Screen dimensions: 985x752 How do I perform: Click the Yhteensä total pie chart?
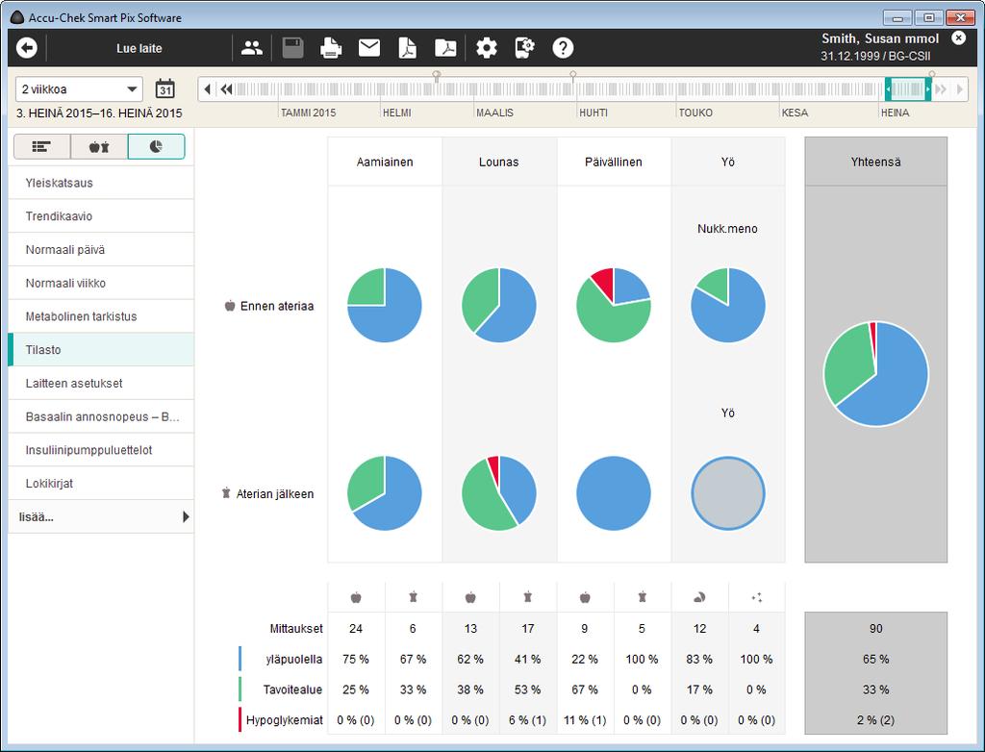(x=875, y=374)
